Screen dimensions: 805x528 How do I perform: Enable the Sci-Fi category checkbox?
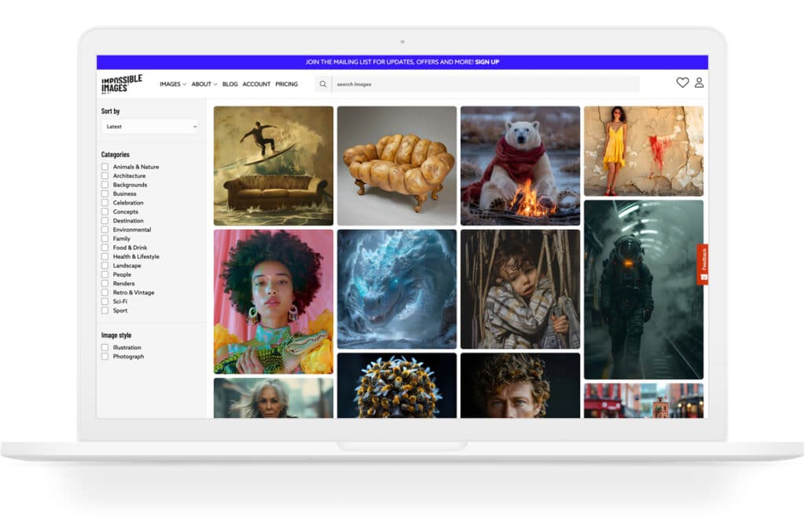(105, 302)
